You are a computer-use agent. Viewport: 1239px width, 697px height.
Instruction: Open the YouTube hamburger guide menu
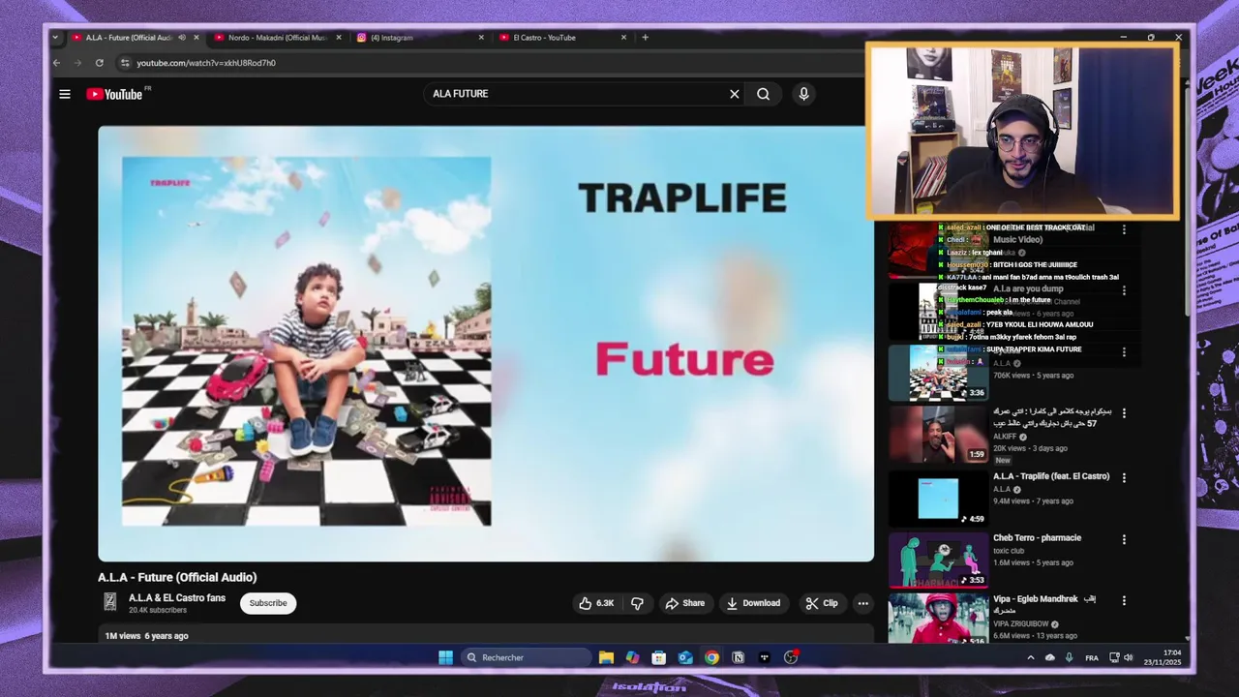pos(65,94)
